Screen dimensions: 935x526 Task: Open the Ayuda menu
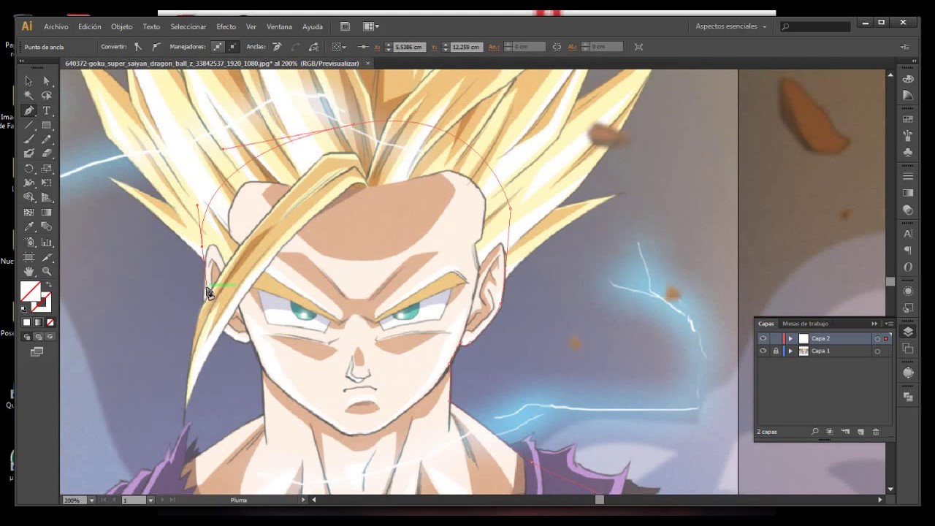click(313, 26)
